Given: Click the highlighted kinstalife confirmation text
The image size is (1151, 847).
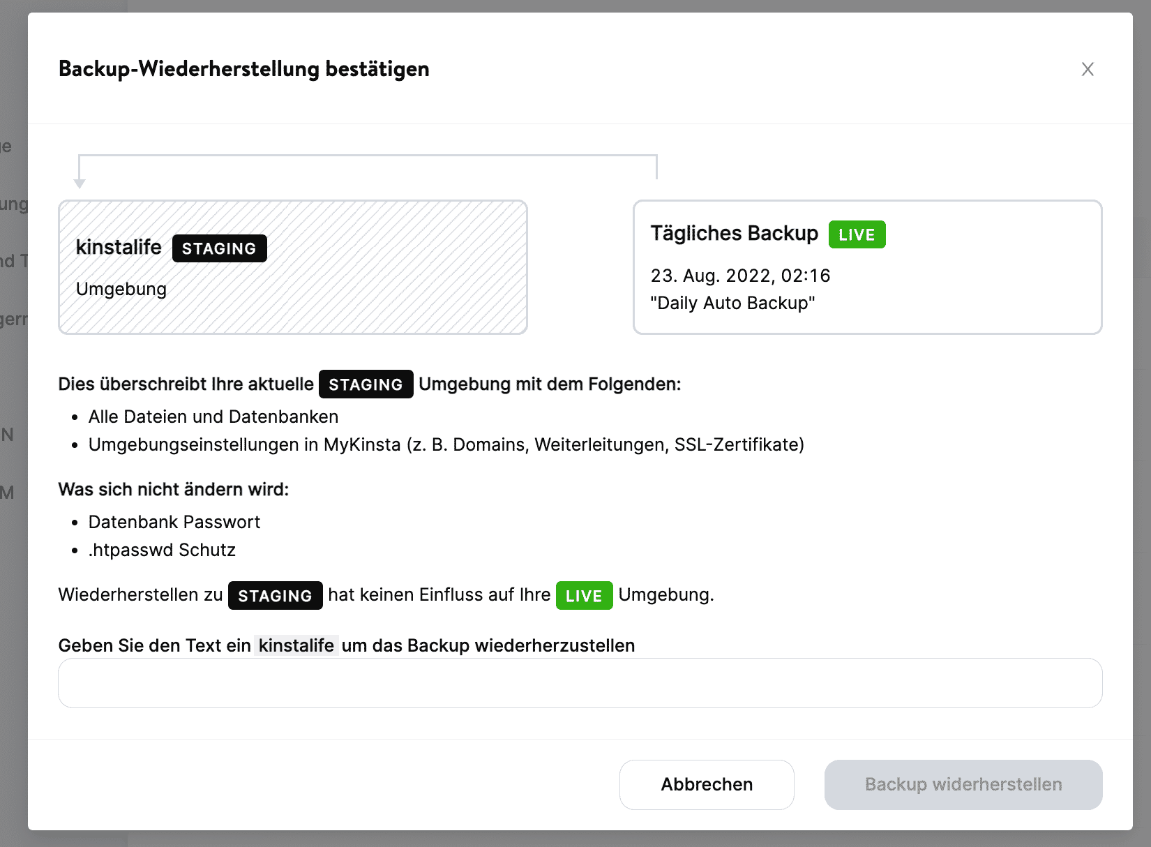Looking at the screenshot, I should (296, 645).
